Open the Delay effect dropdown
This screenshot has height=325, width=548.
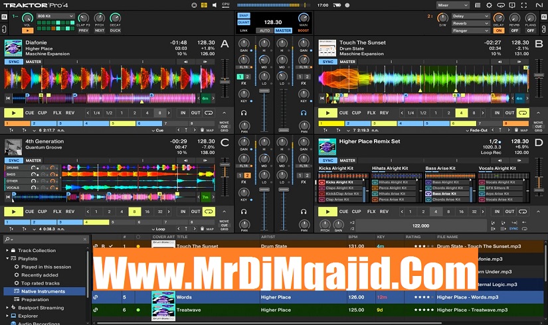[x=471, y=16]
